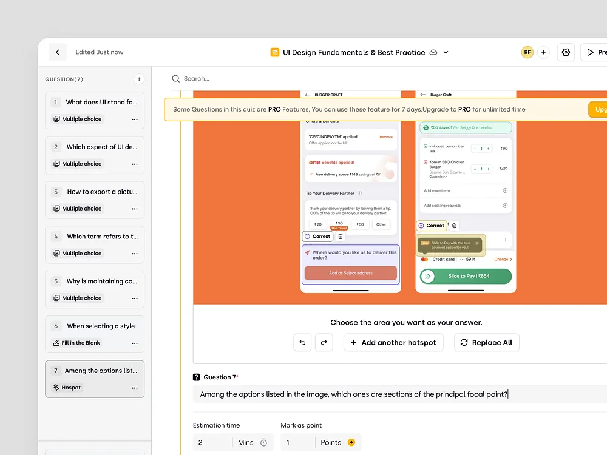Click Fill in the Blank type tag
This screenshot has height=455, width=607.
(76, 343)
